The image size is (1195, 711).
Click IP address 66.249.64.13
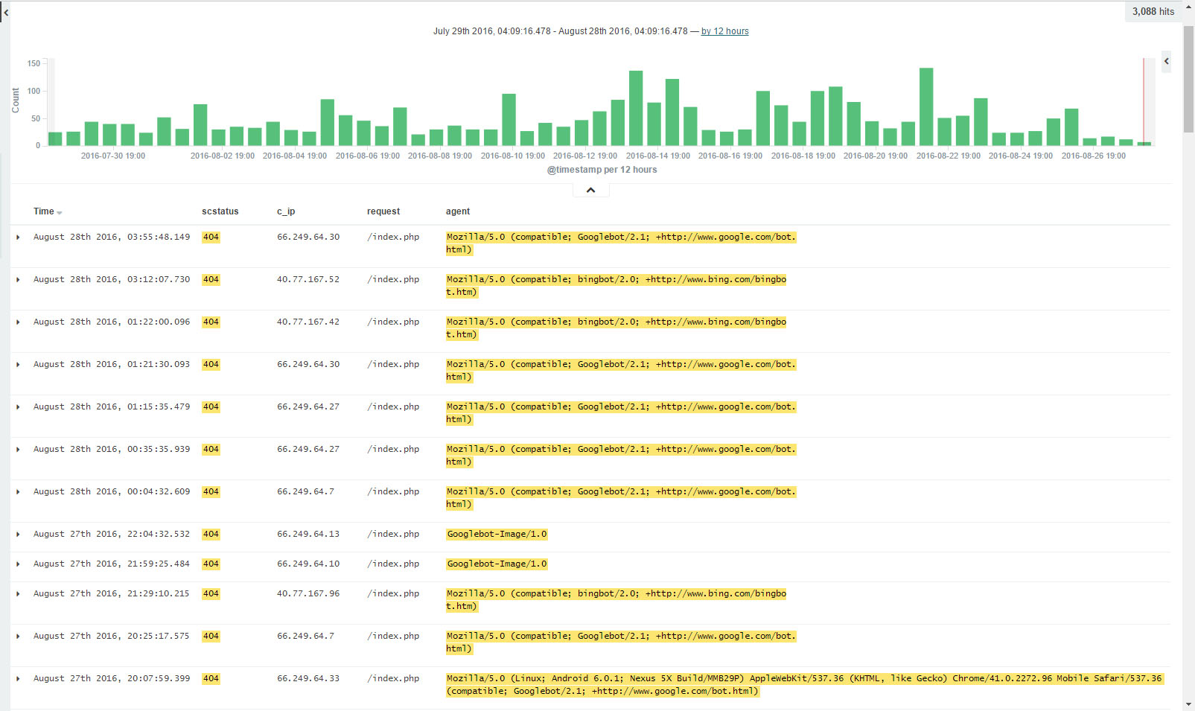click(308, 534)
